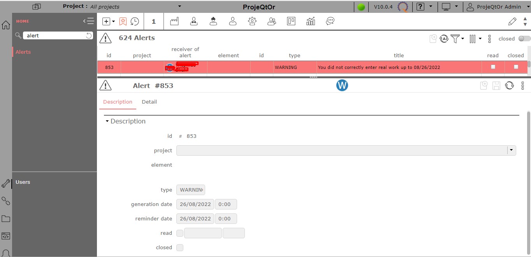Toggle the closed switch above alerts list

pyautogui.click(x=524, y=39)
